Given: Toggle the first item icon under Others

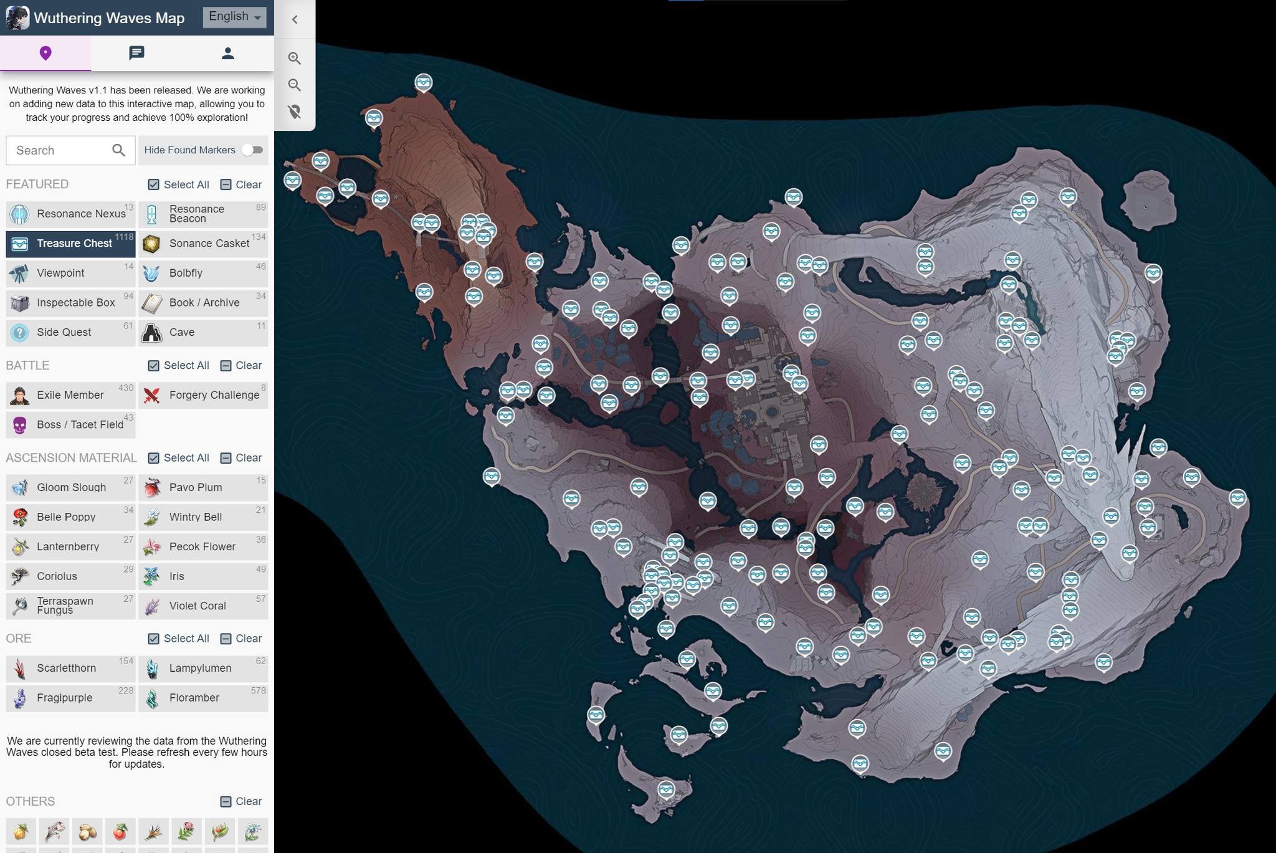Looking at the screenshot, I should tap(21, 831).
